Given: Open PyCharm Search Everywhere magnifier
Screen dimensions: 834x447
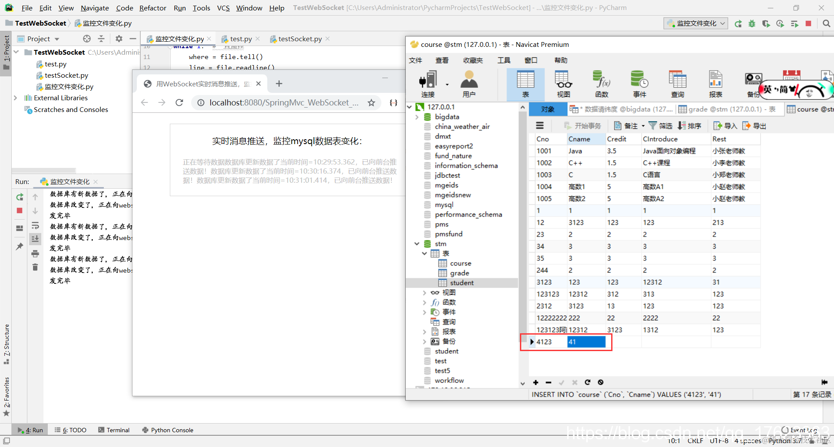Looking at the screenshot, I should coord(827,23).
